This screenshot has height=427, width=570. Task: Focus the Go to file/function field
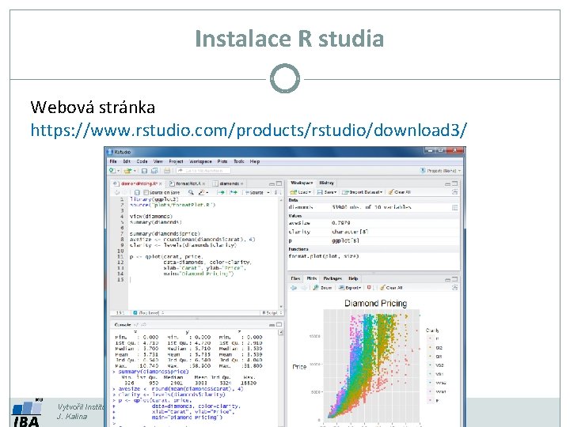(x=203, y=170)
